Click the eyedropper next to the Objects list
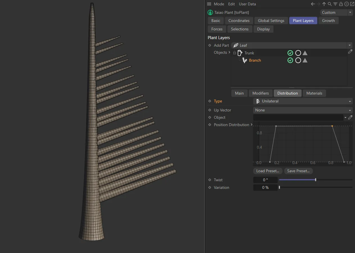355x253 pixels. (350, 52)
